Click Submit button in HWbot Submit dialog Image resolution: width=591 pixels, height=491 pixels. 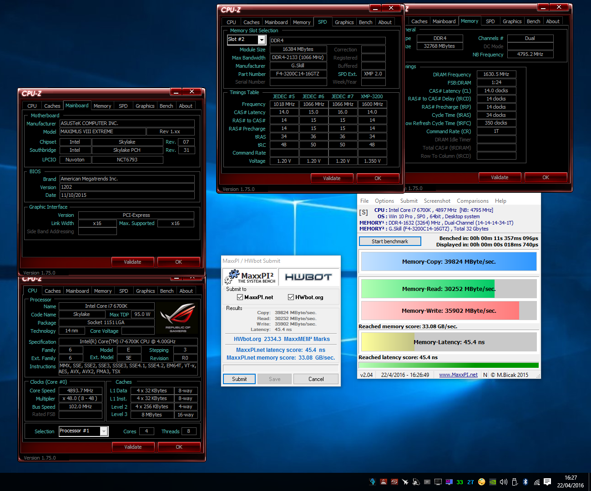click(239, 379)
